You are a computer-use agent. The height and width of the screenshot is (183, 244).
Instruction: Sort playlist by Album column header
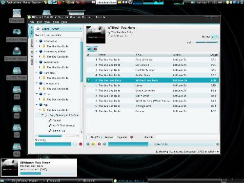[x=177, y=55]
